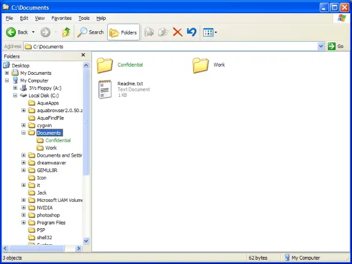Click the Up folder level icon
Image resolution: width=352 pixels, height=264 pixels.
coord(66,32)
